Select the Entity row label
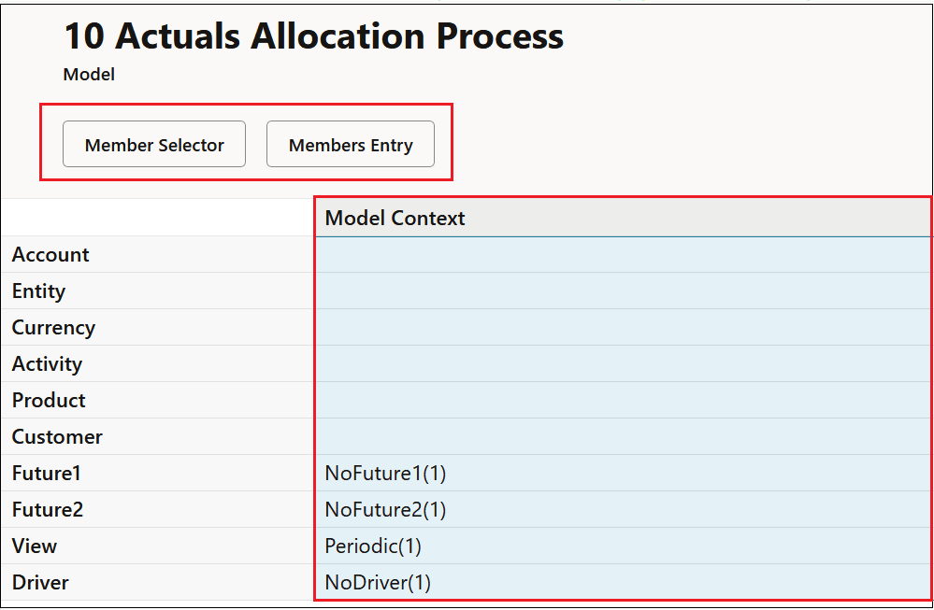The width and height of the screenshot is (934, 610). pyautogui.click(x=38, y=291)
